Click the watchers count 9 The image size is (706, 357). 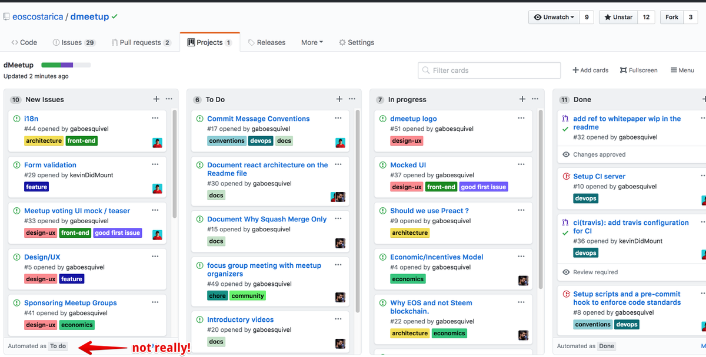587,17
